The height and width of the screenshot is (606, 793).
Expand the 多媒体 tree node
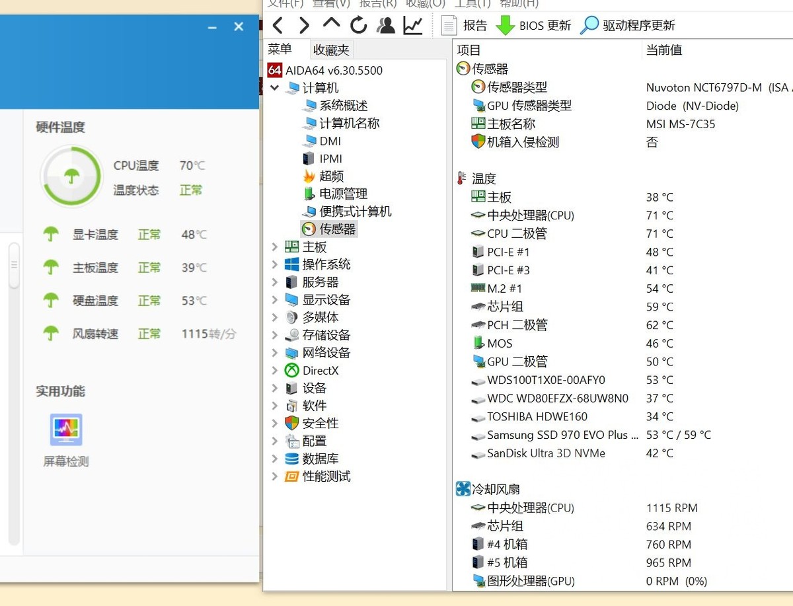click(x=274, y=317)
